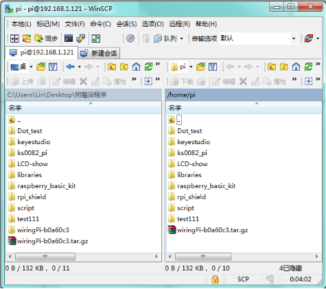Click remote delete X icon

[243, 82]
